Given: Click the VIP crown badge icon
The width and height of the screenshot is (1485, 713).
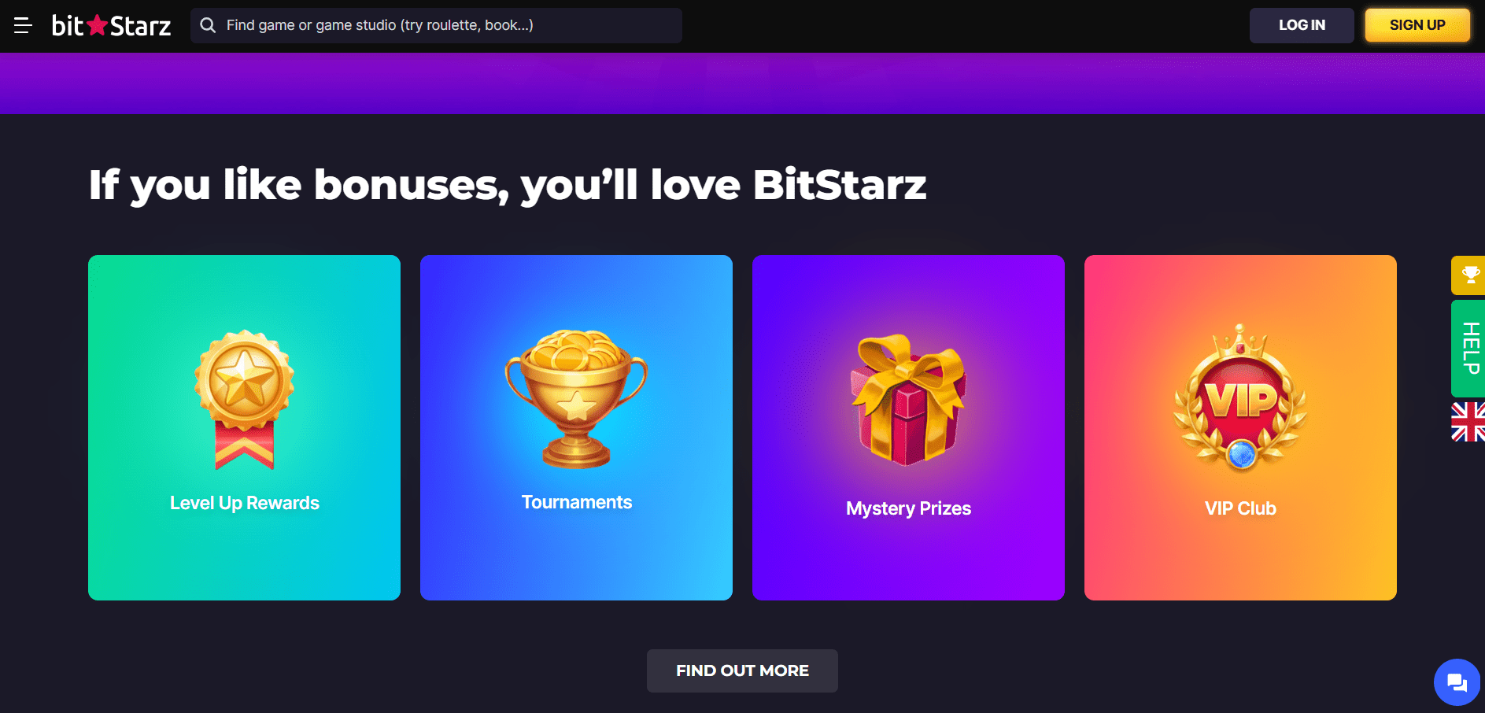Looking at the screenshot, I should 1240,397.
